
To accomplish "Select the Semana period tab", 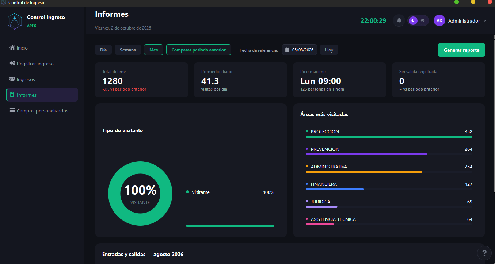I will point(128,50).
